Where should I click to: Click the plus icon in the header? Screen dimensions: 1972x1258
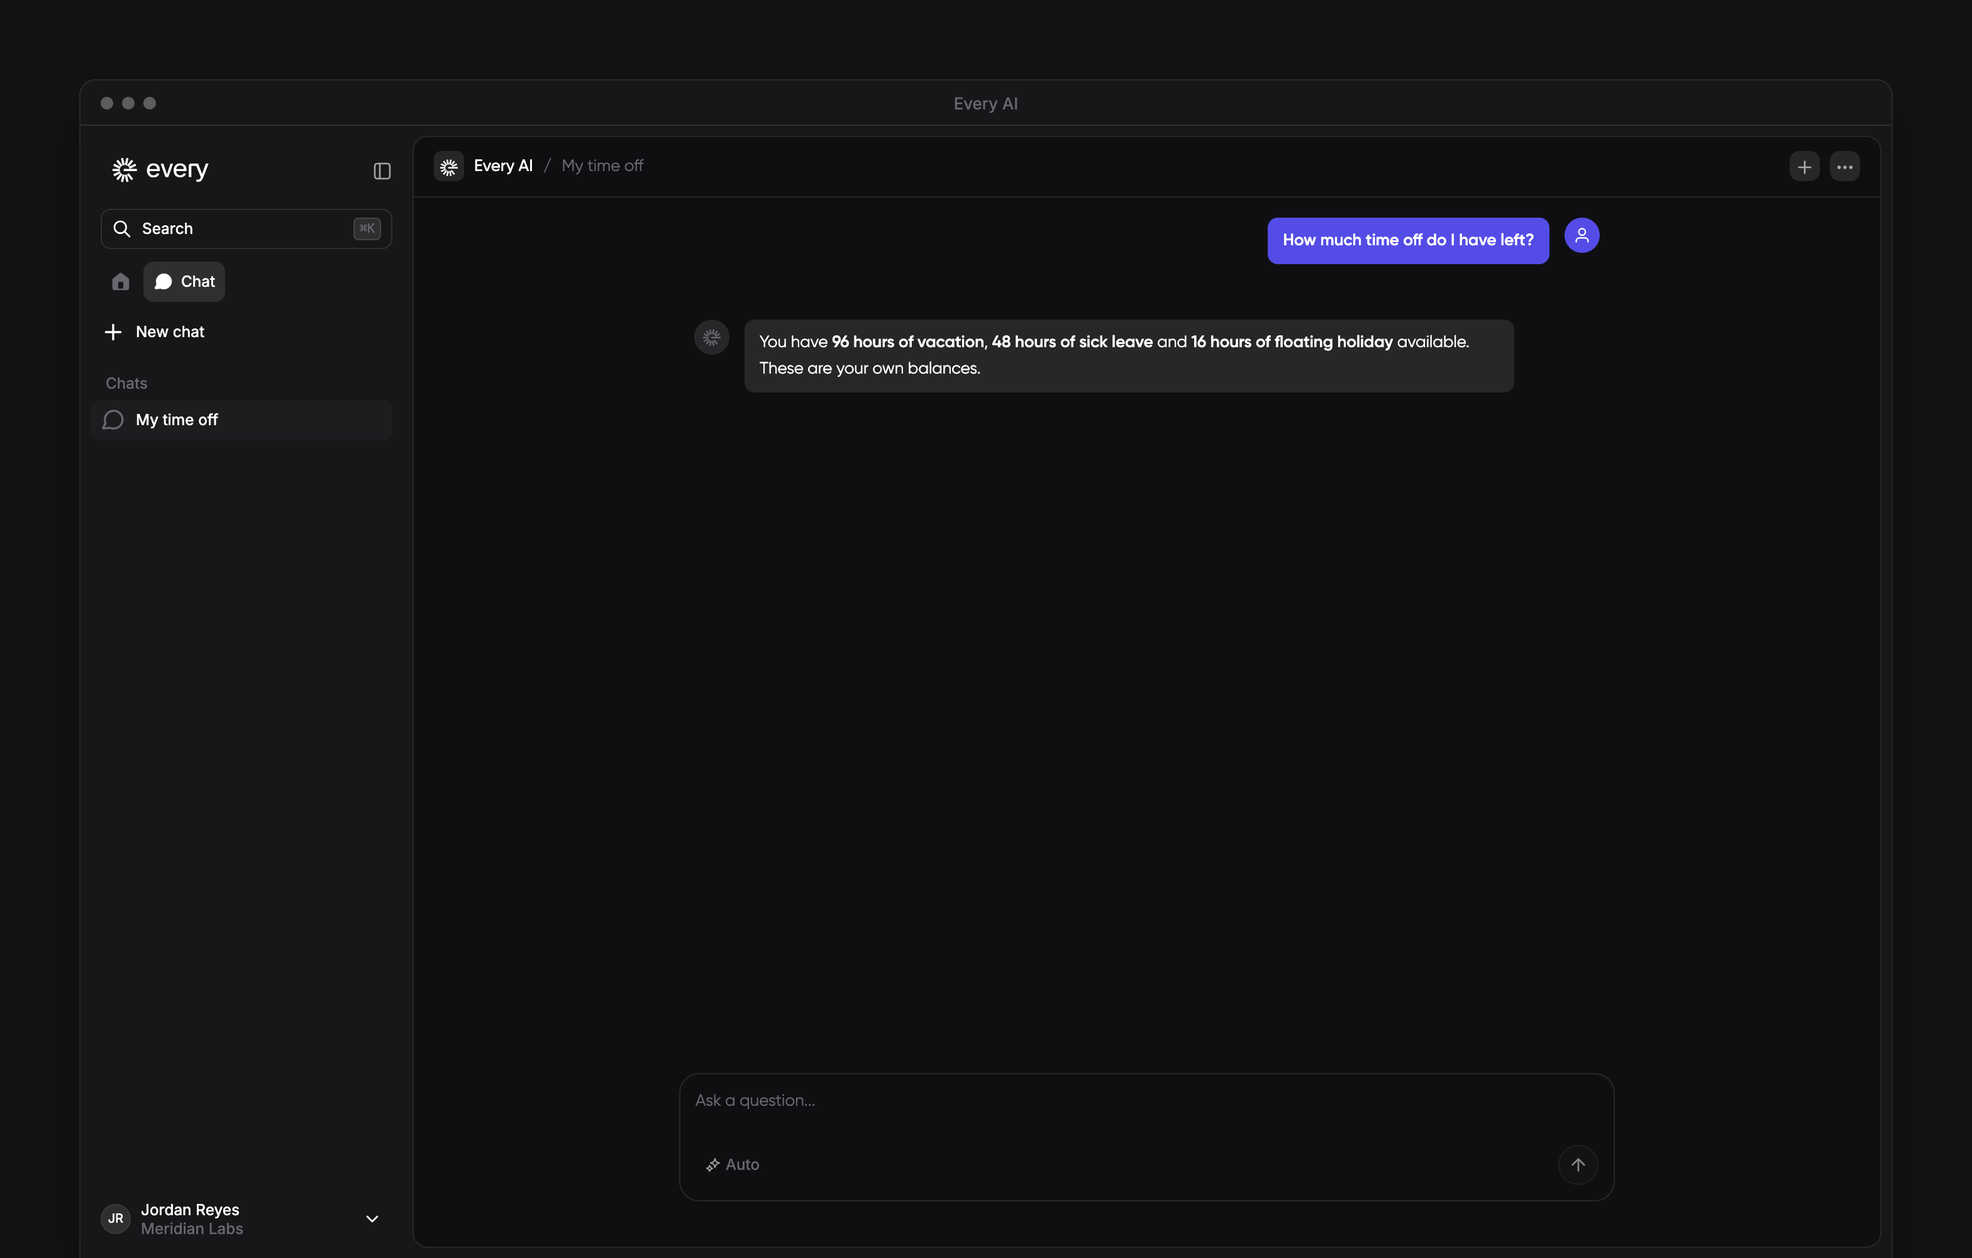pyautogui.click(x=1804, y=166)
